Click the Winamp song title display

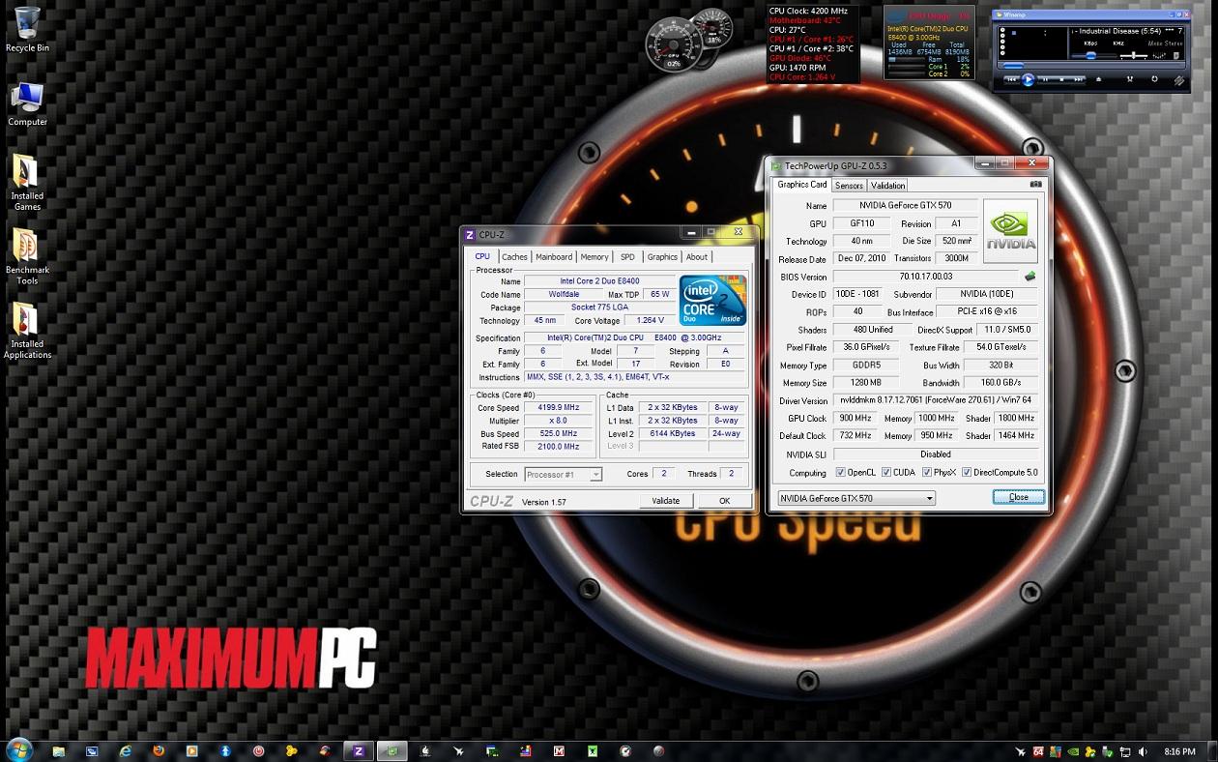click(1127, 31)
